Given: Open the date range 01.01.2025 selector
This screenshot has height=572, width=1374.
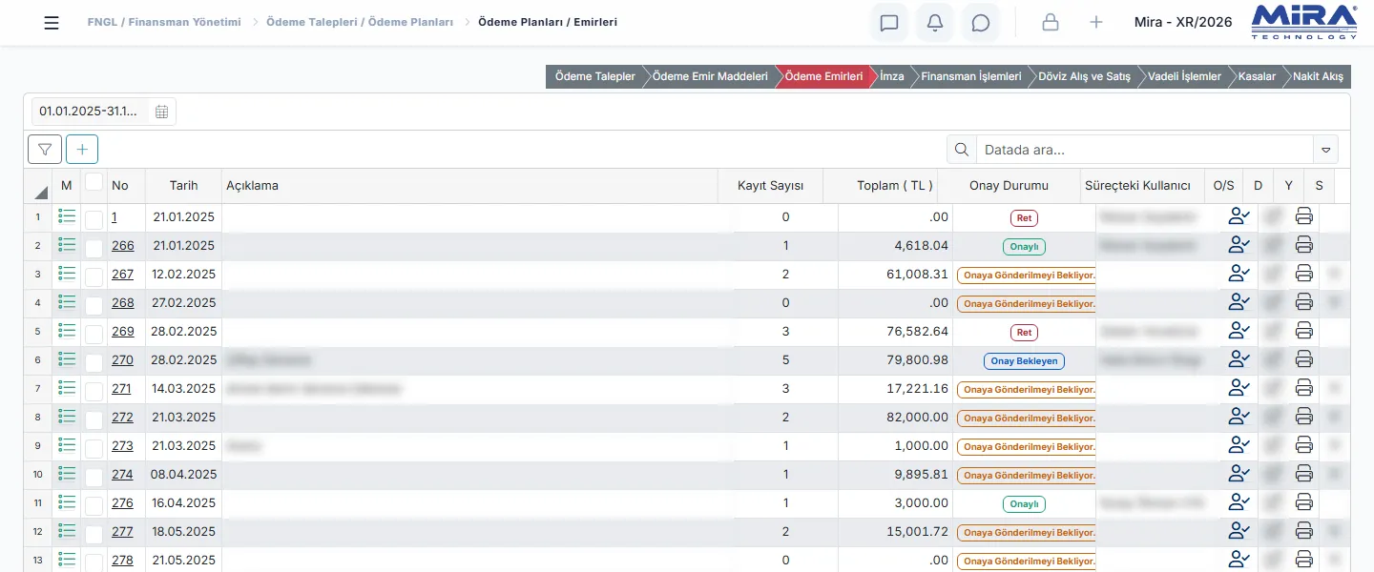Looking at the screenshot, I should pyautogui.click(x=104, y=112).
